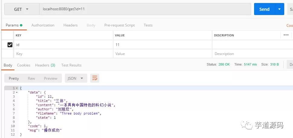
Task: Open the response Cookies tab
Action: [24, 65]
